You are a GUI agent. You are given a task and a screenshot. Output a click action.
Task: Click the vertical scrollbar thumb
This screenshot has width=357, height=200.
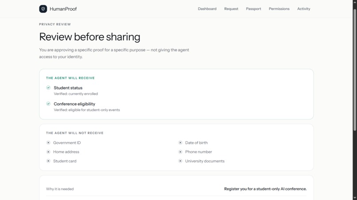click(x=355, y=69)
